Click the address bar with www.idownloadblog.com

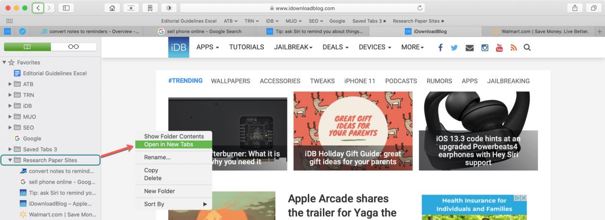coord(302,8)
